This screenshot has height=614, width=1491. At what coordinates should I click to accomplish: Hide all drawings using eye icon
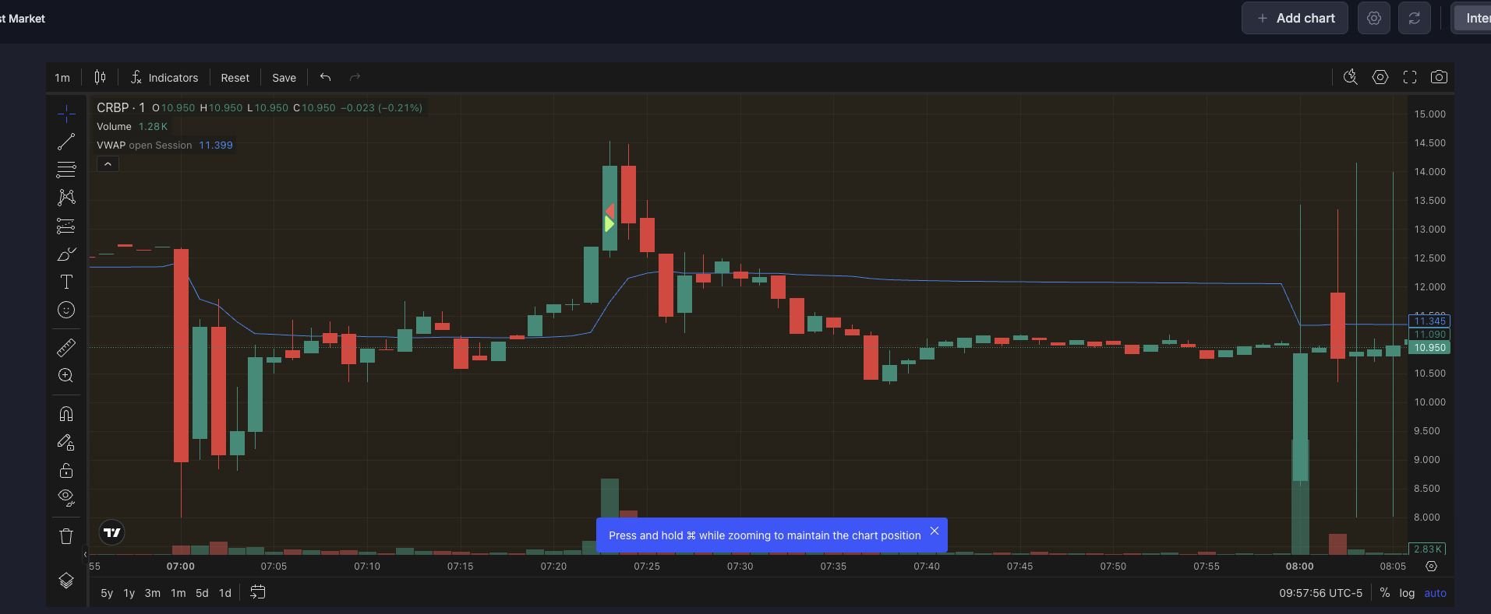pyautogui.click(x=66, y=497)
